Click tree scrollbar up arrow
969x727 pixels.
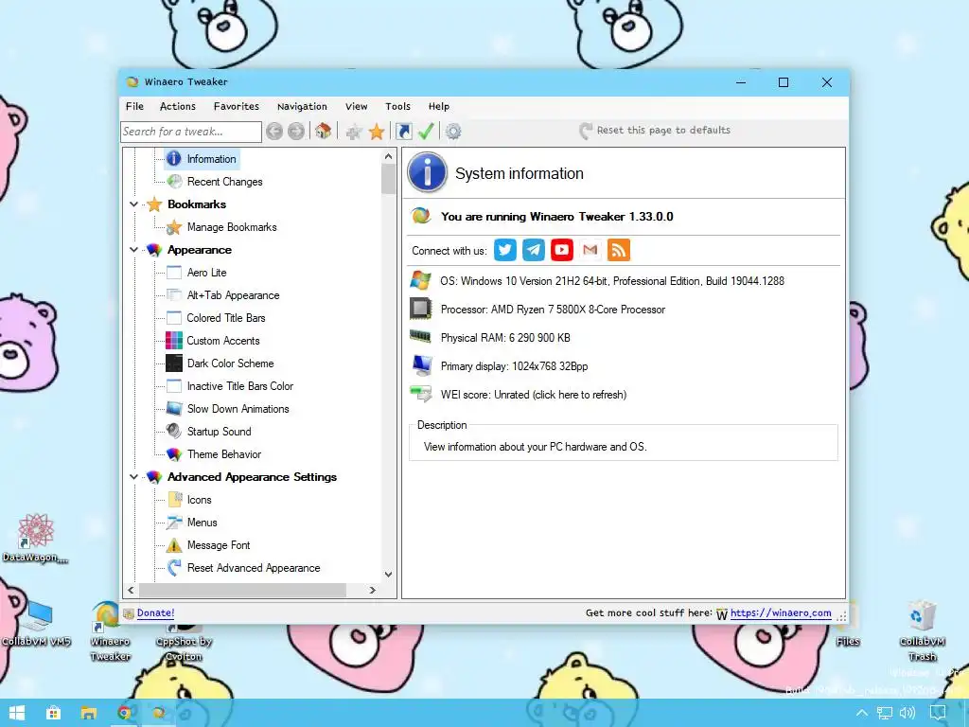pos(388,156)
